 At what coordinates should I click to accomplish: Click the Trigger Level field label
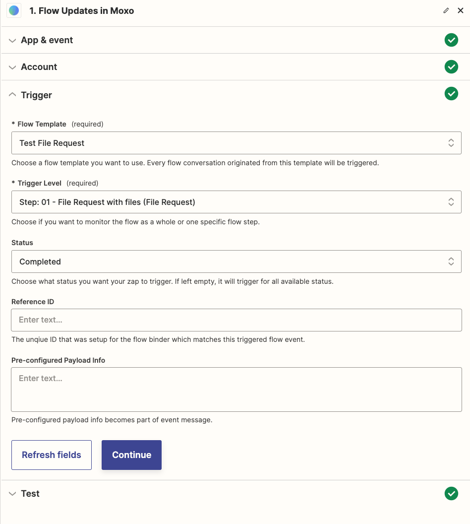click(x=39, y=183)
